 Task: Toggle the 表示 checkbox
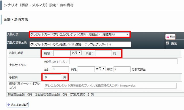(167, 43)
